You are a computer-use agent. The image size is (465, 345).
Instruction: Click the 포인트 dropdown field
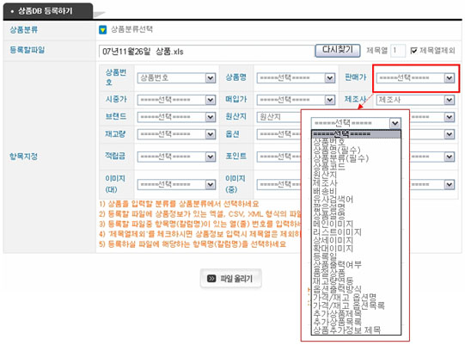click(278, 157)
